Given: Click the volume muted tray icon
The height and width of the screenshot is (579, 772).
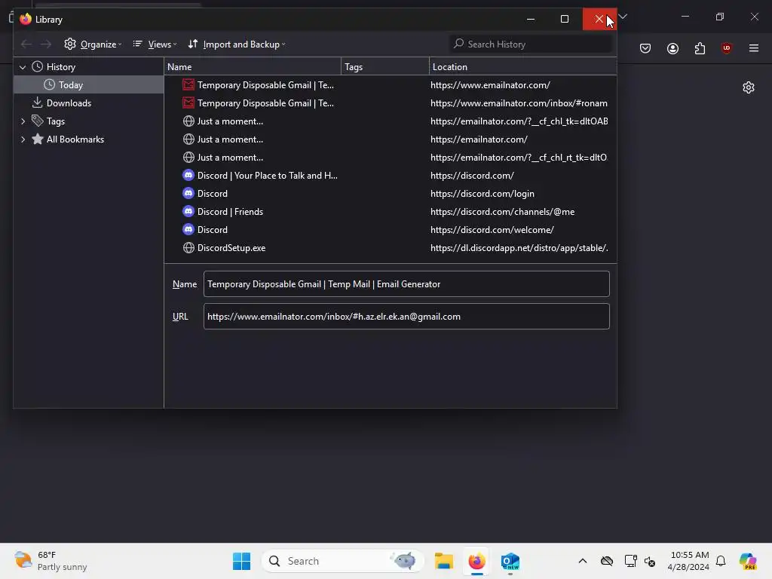Looking at the screenshot, I should (x=650, y=561).
